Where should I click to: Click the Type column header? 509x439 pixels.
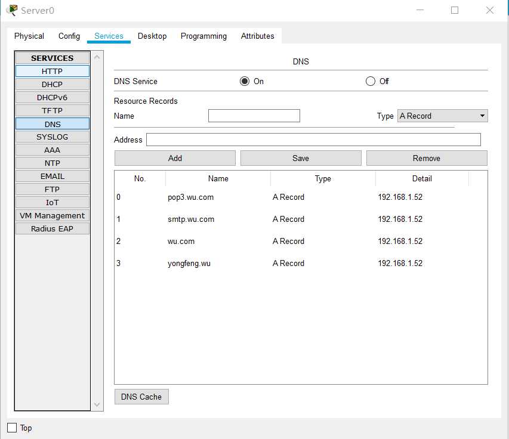pyautogui.click(x=323, y=178)
